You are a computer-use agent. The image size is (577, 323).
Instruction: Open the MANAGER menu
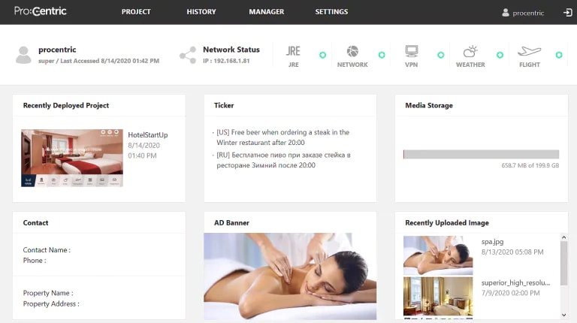(267, 12)
